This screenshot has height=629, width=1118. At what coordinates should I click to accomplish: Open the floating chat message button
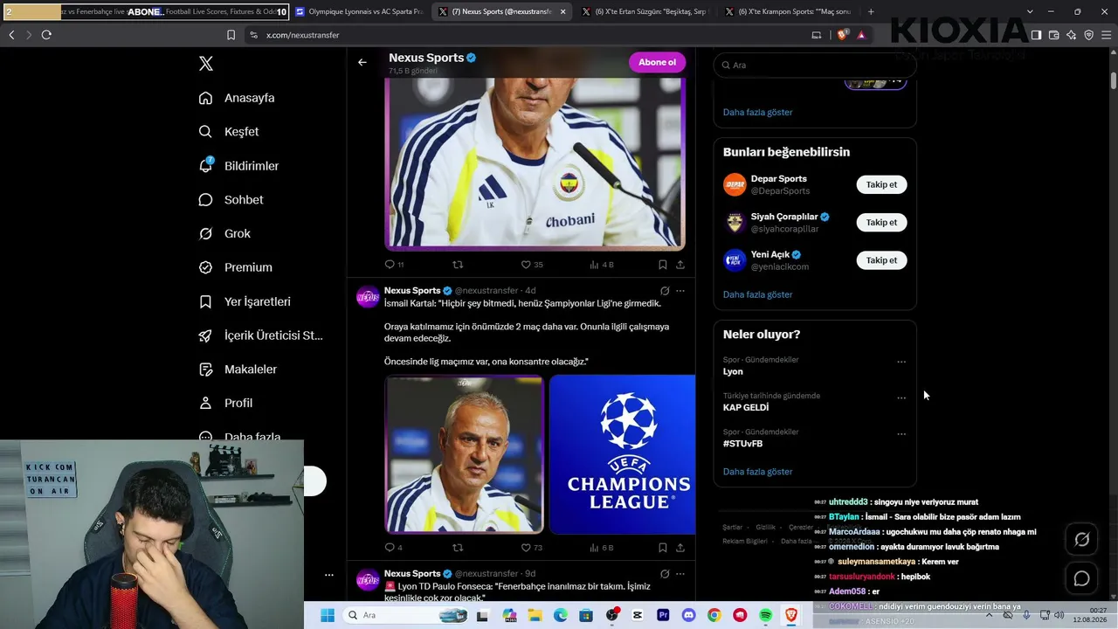pos(1081,578)
